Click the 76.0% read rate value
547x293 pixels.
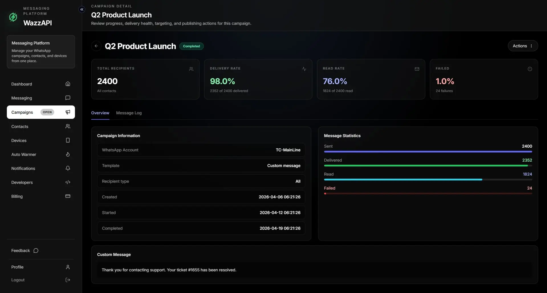tap(335, 81)
